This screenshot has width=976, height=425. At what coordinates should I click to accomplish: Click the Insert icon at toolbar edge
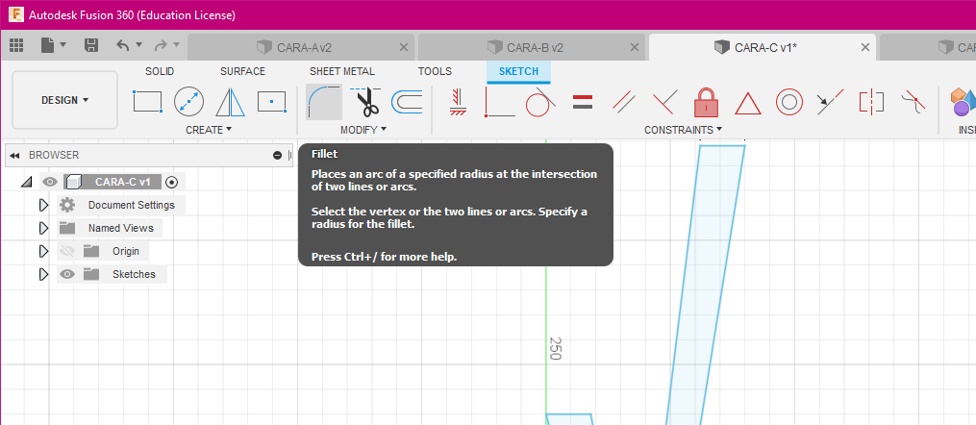(962, 101)
